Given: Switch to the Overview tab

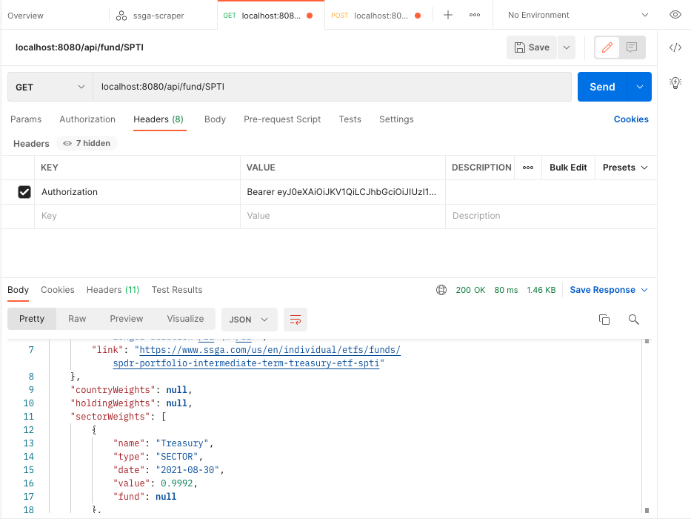Looking at the screenshot, I should coord(26,16).
